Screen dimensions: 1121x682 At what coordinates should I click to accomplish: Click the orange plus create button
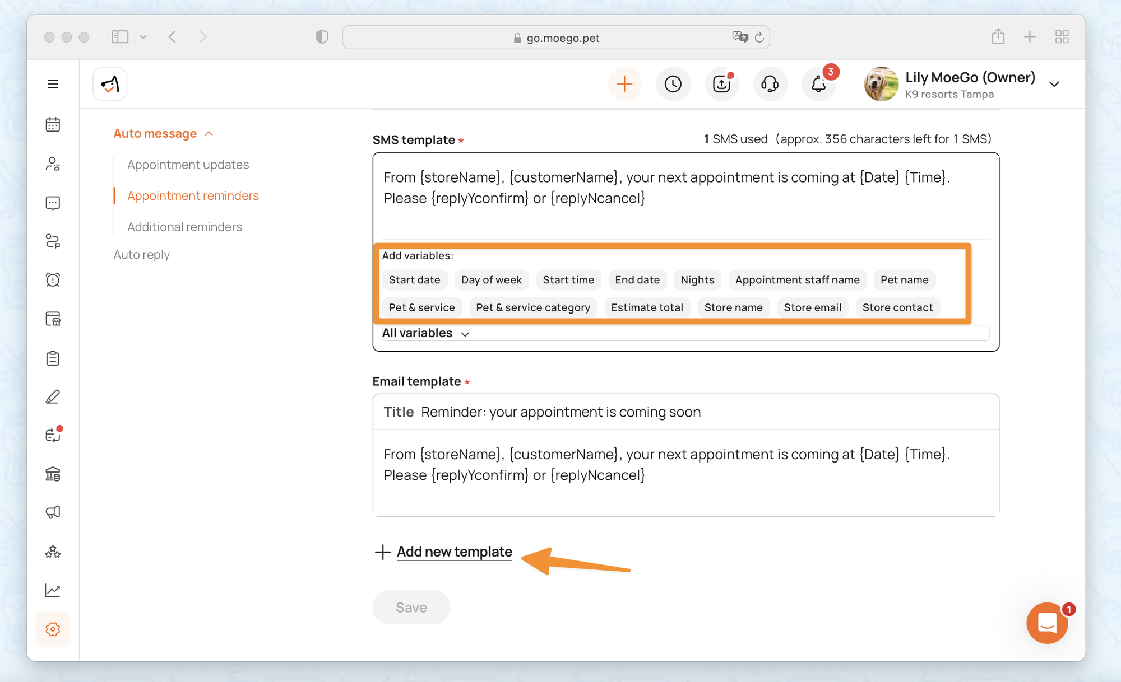click(624, 84)
